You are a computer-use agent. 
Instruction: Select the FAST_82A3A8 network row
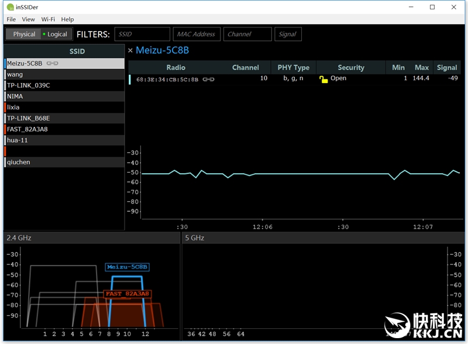point(64,129)
